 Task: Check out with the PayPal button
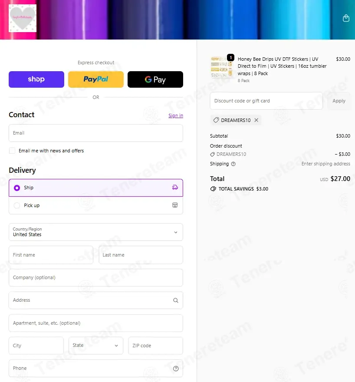click(96, 79)
